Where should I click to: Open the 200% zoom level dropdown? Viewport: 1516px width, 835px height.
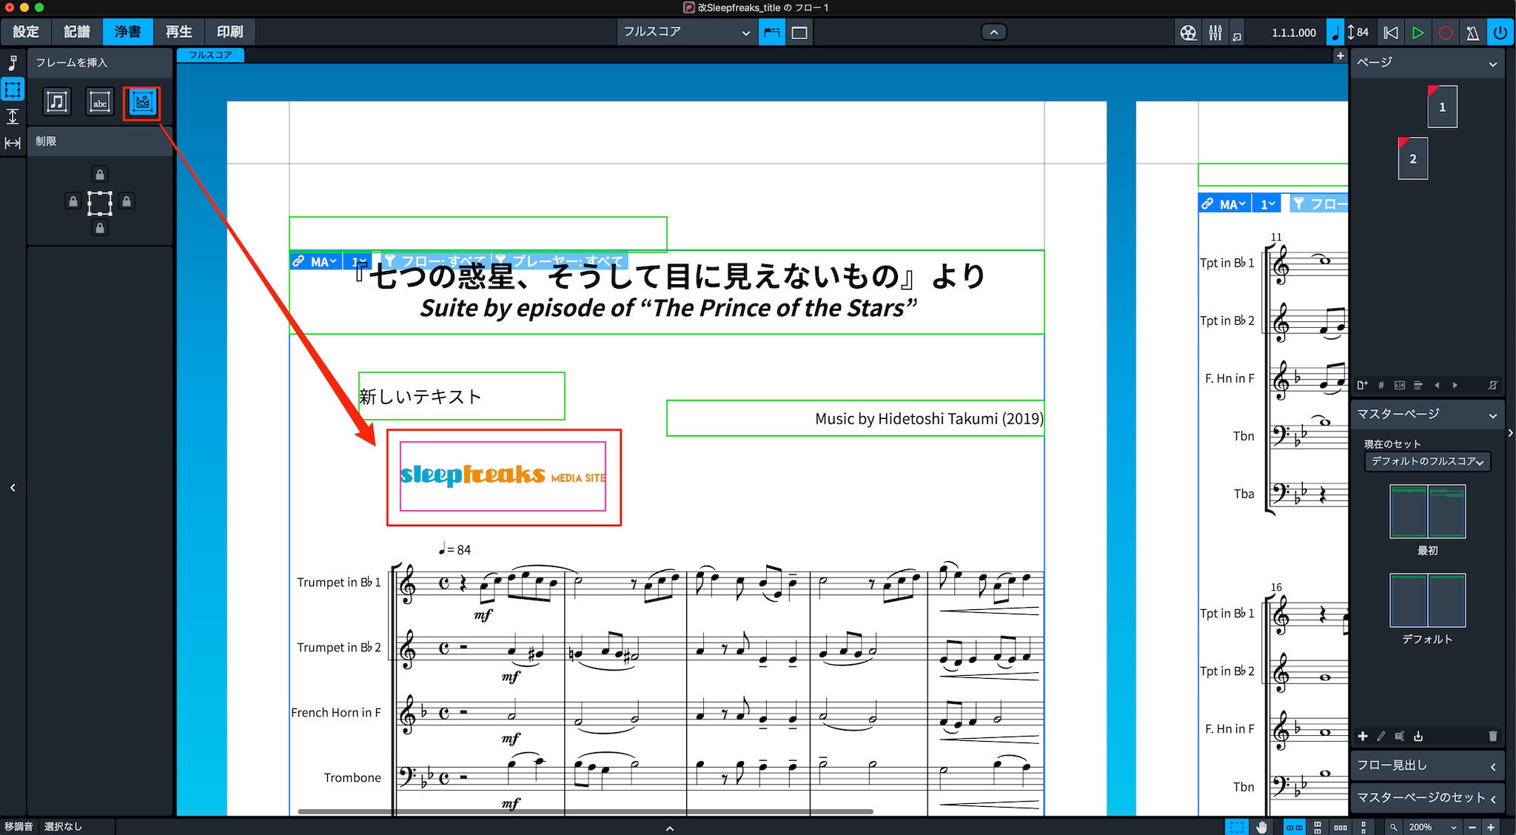[1434, 827]
